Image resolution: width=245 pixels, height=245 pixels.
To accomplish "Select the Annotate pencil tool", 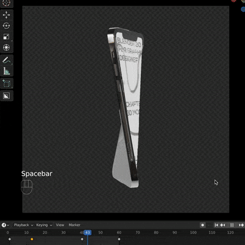I will pyautogui.click(x=6, y=60).
